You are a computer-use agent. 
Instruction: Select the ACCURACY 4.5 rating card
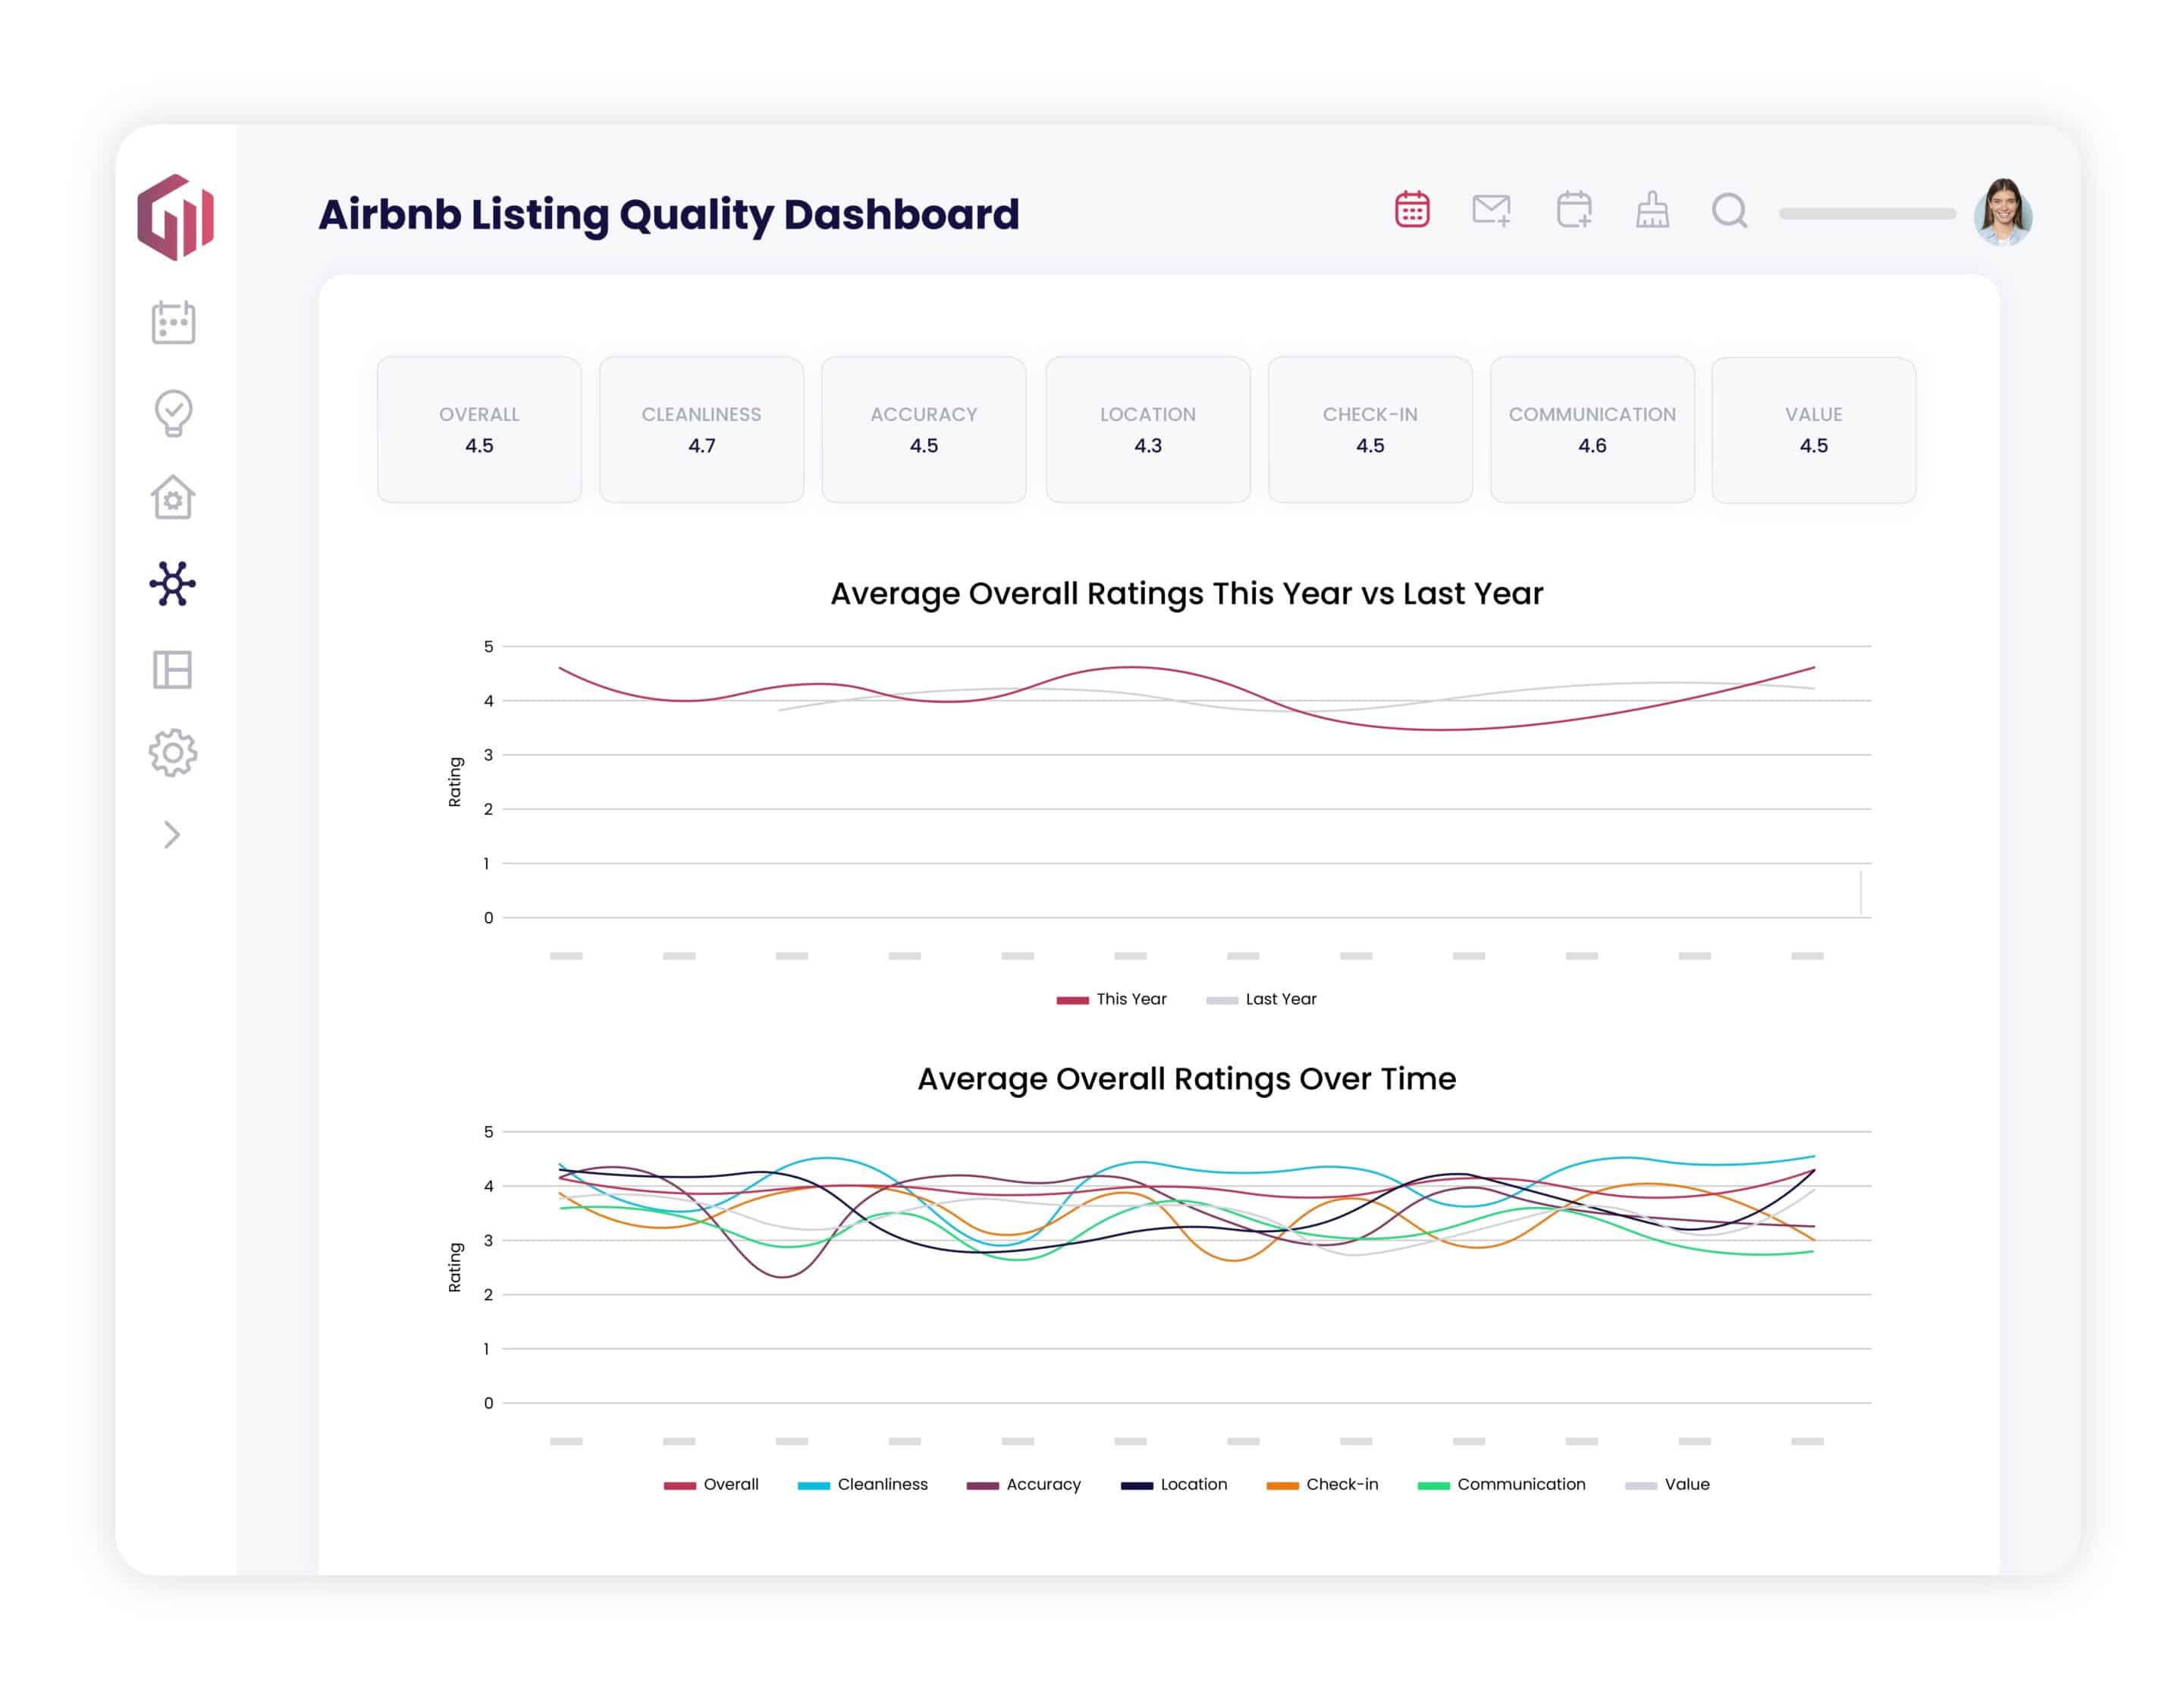tap(923, 430)
